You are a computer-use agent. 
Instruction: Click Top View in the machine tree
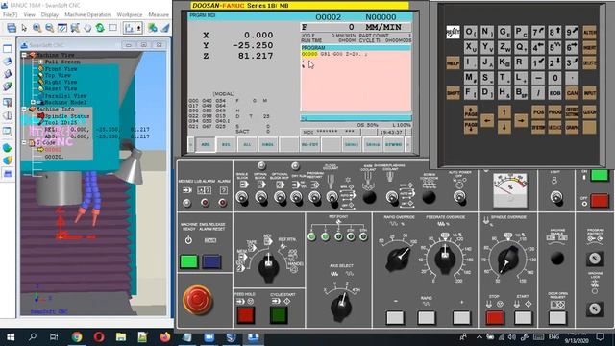[58, 75]
